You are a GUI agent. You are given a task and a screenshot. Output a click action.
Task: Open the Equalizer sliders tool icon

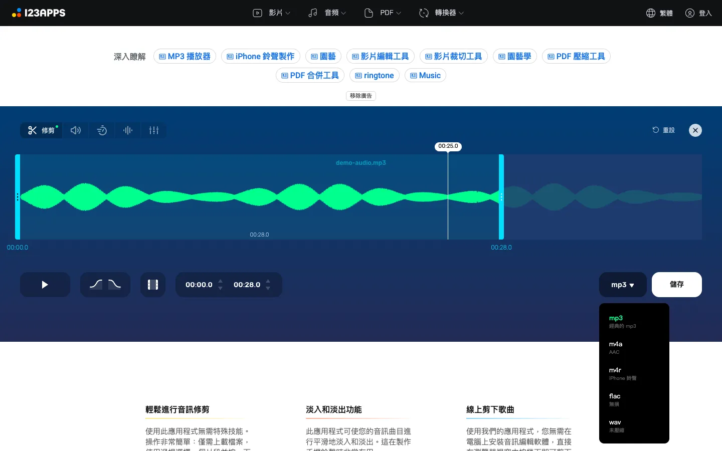click(x=154, y=130)
